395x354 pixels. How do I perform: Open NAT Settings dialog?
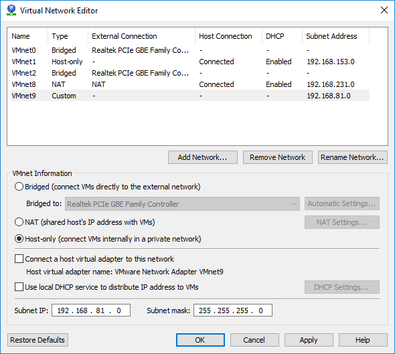tap(342, 222)
